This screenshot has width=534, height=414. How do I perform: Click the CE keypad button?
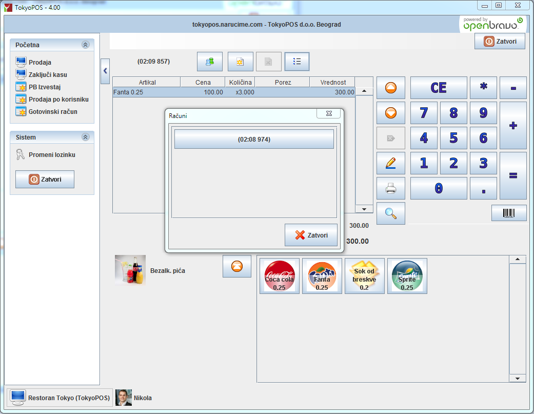pyautogui.click(x=439, y=88)
